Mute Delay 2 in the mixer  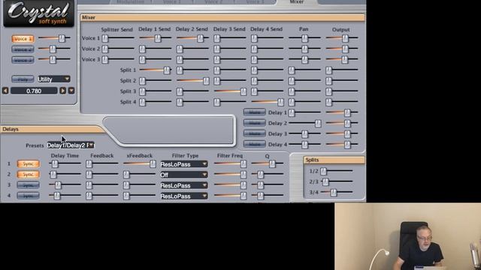254,123
